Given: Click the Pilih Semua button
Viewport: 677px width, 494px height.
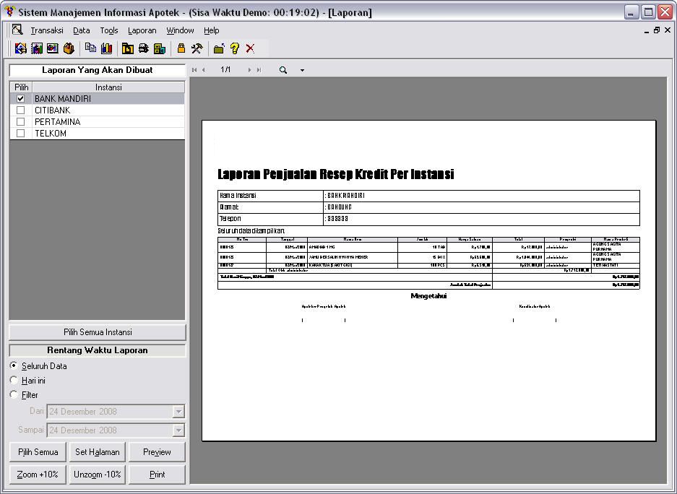Looking at the screenshot, I should 38,451.
